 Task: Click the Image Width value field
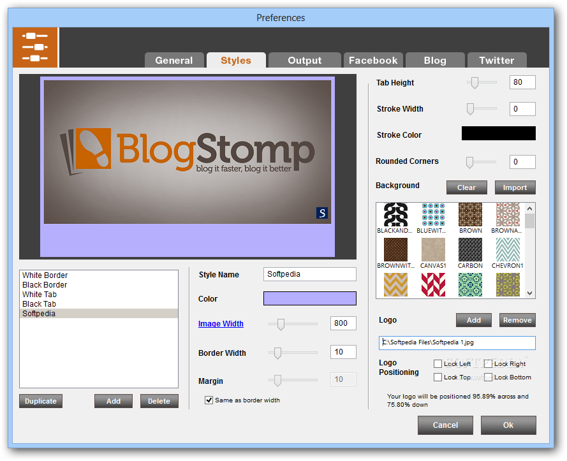point(343,323)
